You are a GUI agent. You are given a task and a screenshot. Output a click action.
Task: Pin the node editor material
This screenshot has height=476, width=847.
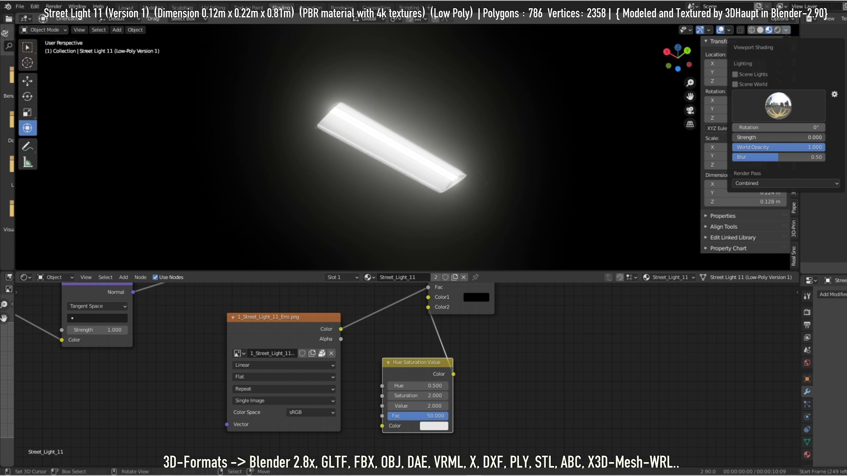475,278
